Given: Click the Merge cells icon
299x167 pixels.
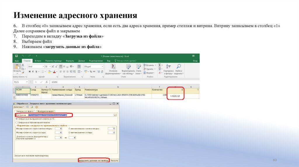Looking at the screenshot, I should click(79, 72).
